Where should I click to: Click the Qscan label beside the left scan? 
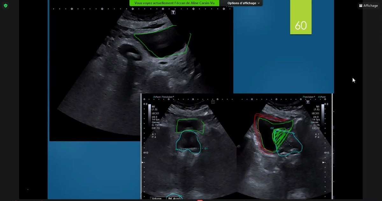[x=155, y=122]
